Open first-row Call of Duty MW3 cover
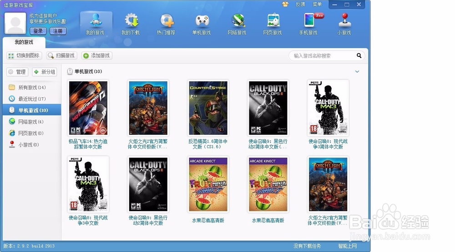 point(328,108)
